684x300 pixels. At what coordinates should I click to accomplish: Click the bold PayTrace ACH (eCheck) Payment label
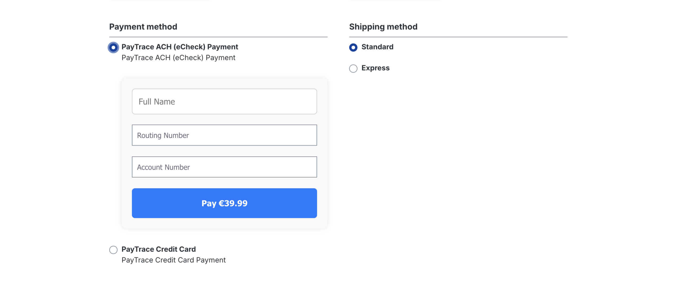(x=180, y=47)
